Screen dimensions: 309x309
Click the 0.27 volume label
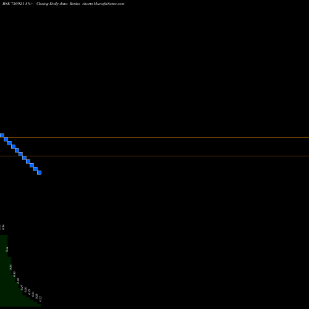[22, 287]
